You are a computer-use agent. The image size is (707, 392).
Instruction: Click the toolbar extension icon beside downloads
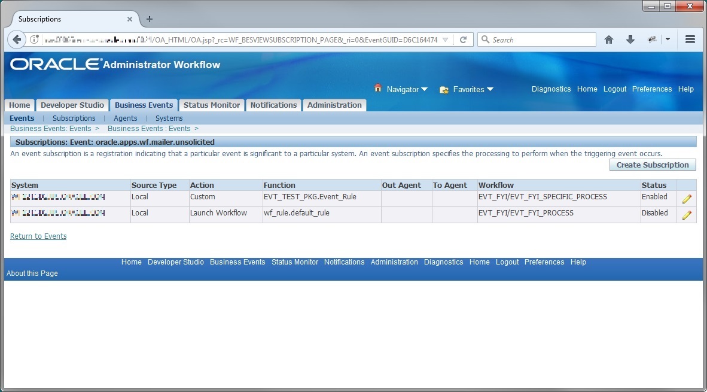coord(651,39)
